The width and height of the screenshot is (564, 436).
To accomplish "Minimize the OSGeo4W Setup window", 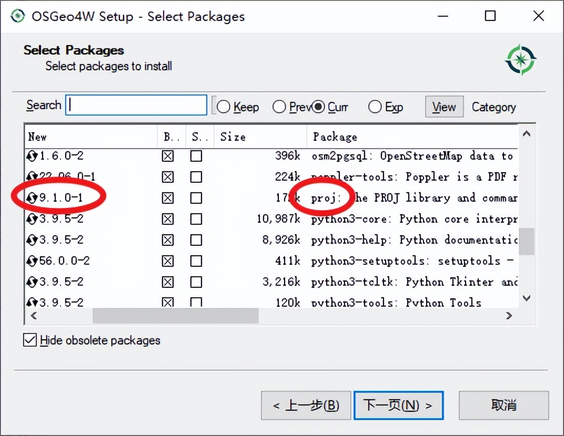I will tap(443, 16).
